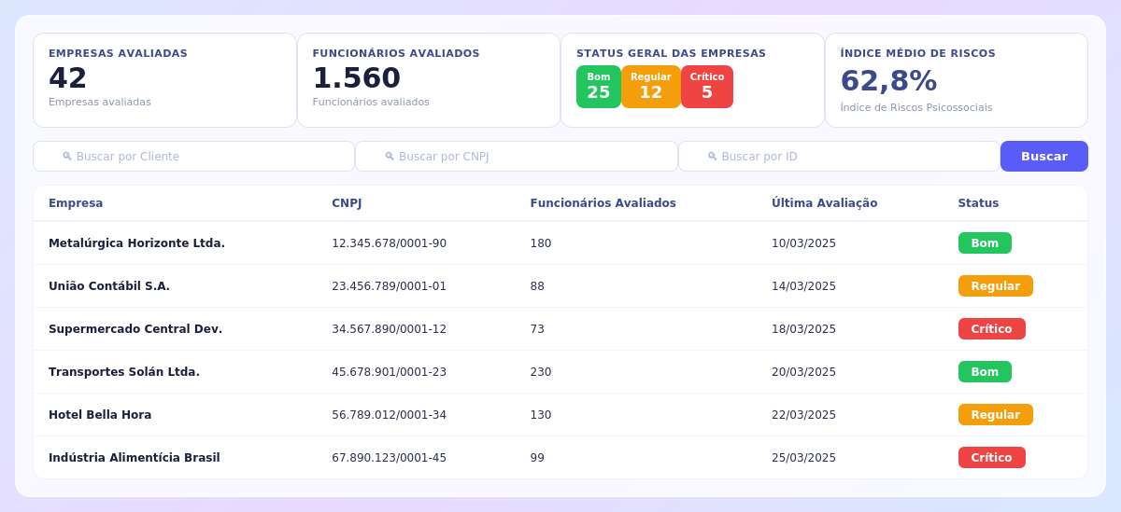Click Crítico badge for Indústria Alimentícia

click(x=992, y=458)
